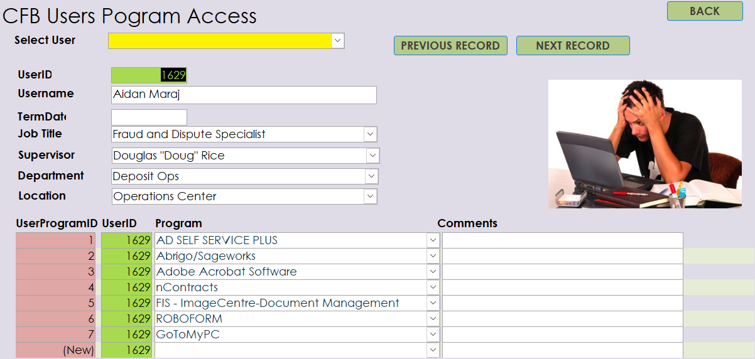The image size is (755, 359).
Task: Go to PREVIOUS RECORD
Action: (x=450, y=46)
